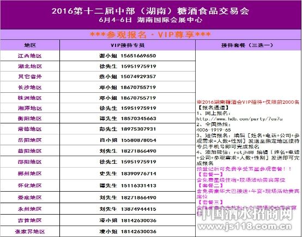Click the 吉首地区 row contact 凌小姐
Viewport: 302px width, 237px height.
(x=128, y=221)
